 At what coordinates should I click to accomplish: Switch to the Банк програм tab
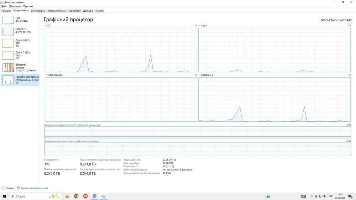(x=38, y=11)
